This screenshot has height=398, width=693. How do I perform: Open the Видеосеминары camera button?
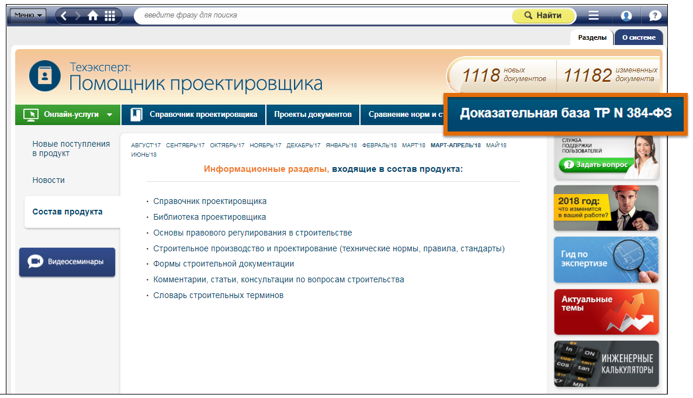click(x=67, y=262)
